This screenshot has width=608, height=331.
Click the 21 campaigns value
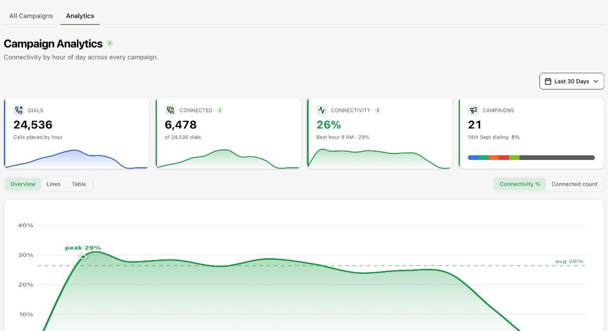pyautogui.click(x=475, y=125)
